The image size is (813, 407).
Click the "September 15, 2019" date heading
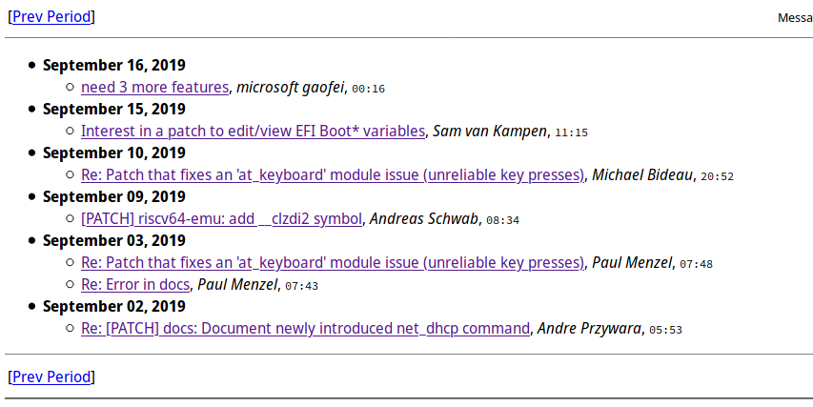[114, 110]
